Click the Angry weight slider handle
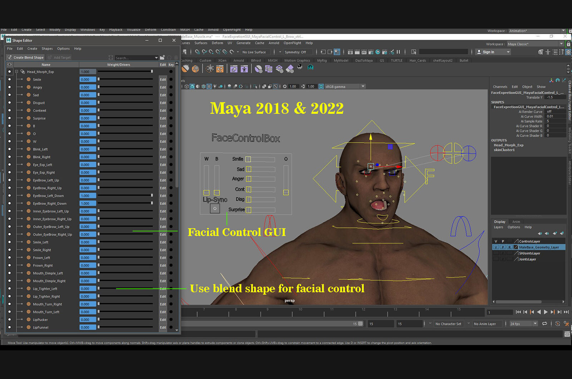The image size is (572, 379). pos(99,87)
